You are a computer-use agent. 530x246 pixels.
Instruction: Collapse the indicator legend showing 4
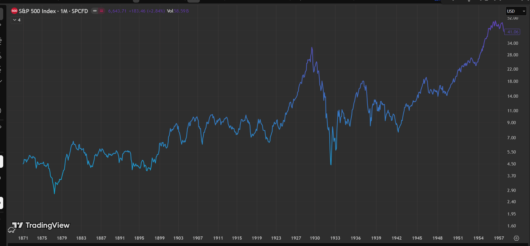[x=17, y=20]
